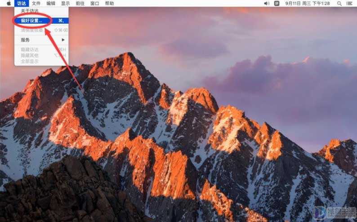
Task: Open the Apple menu
Action: coord(9,3)
